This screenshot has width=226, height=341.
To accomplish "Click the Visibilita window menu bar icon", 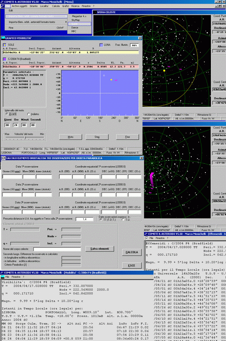I will tap(3, 277).
